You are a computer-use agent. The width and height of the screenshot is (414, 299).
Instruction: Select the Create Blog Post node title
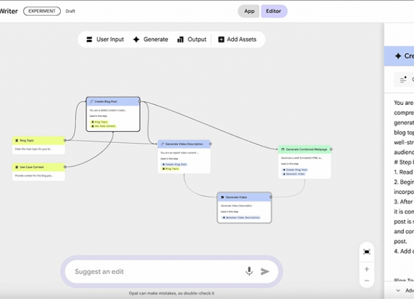pyautogui.click(x=106, y=102)
